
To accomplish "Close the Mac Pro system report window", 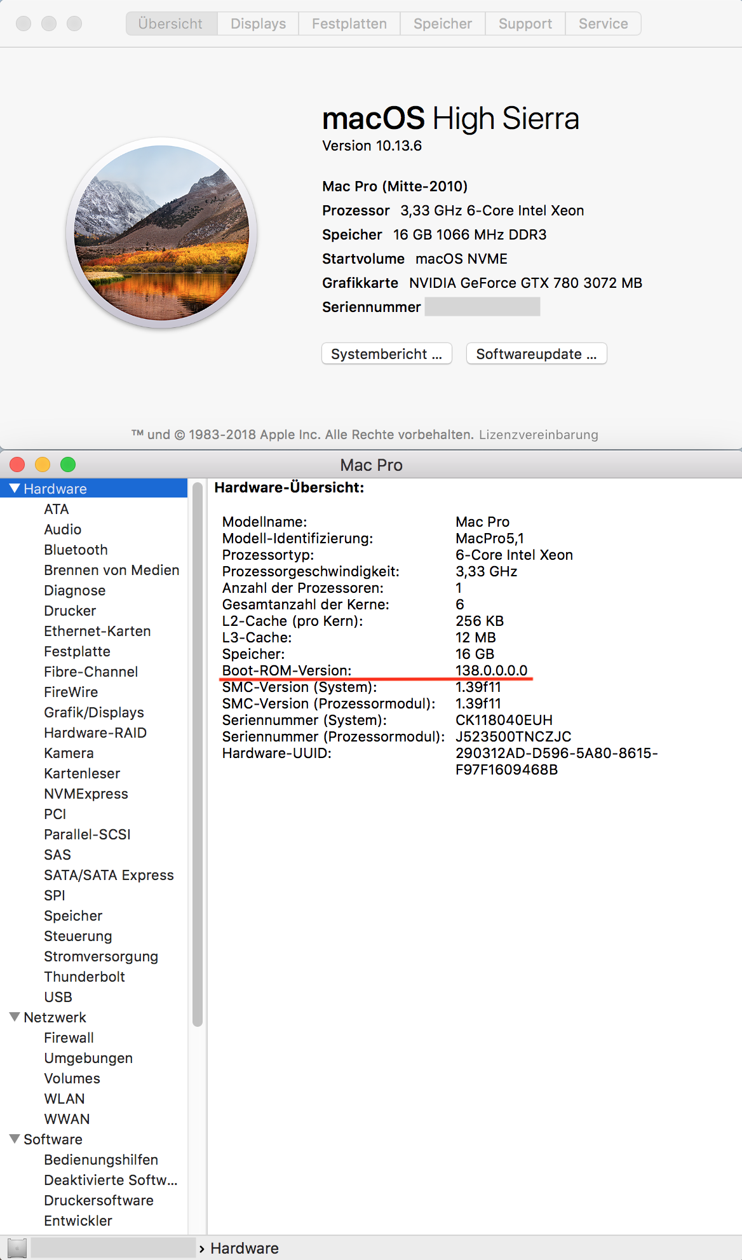I will pos(17,464).
